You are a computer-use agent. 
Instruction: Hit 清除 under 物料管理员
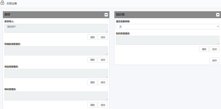pyautogui.click(x=92, y=105)
